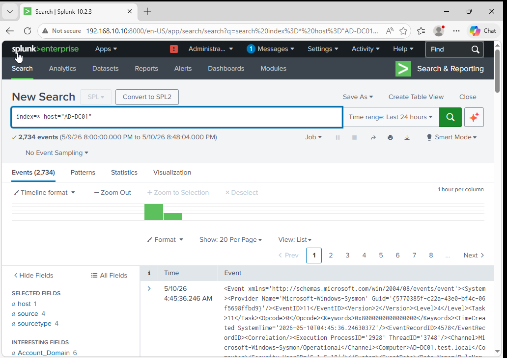Change Show 20 Per Page setting
This screenshot has height=358, width=507.
tap(230, 240)
